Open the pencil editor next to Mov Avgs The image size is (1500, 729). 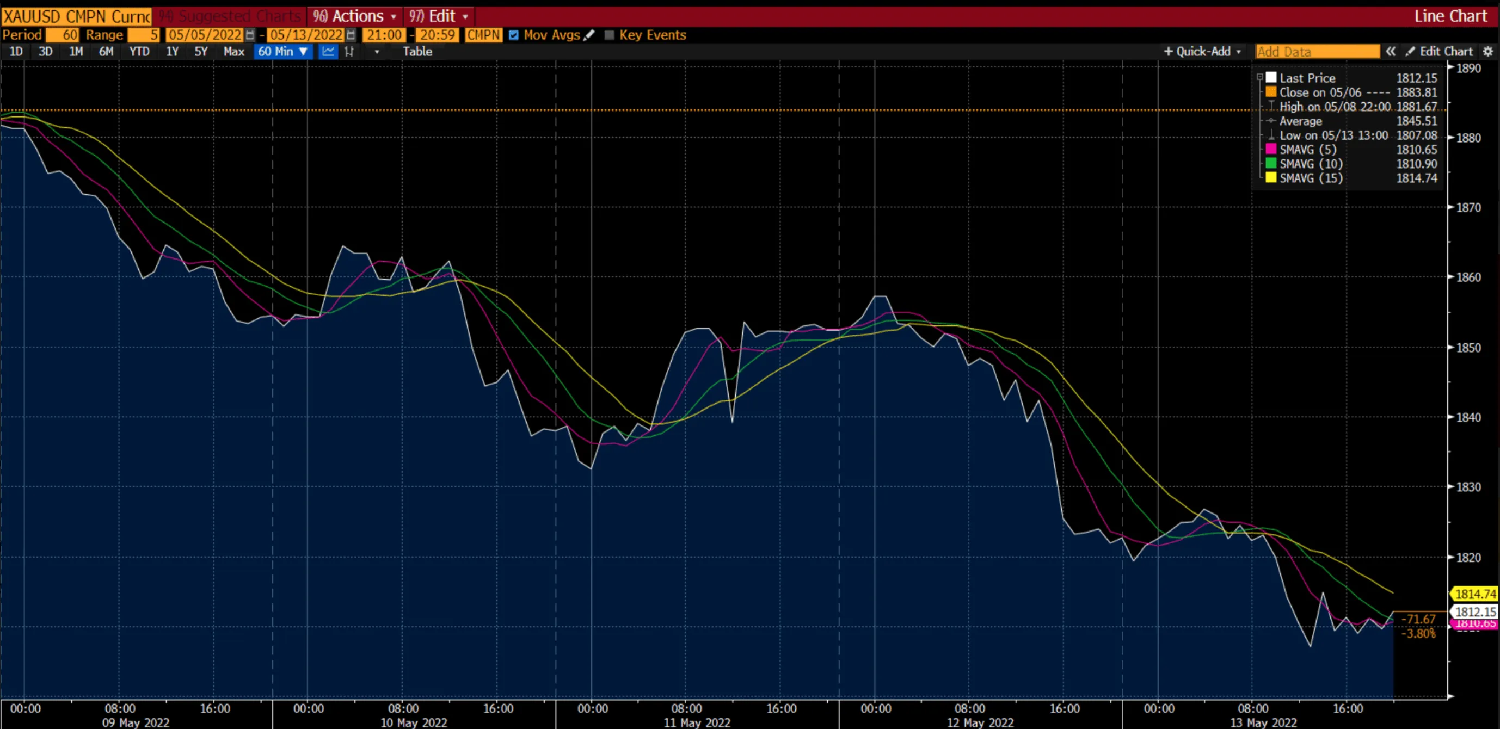[589, 35]
